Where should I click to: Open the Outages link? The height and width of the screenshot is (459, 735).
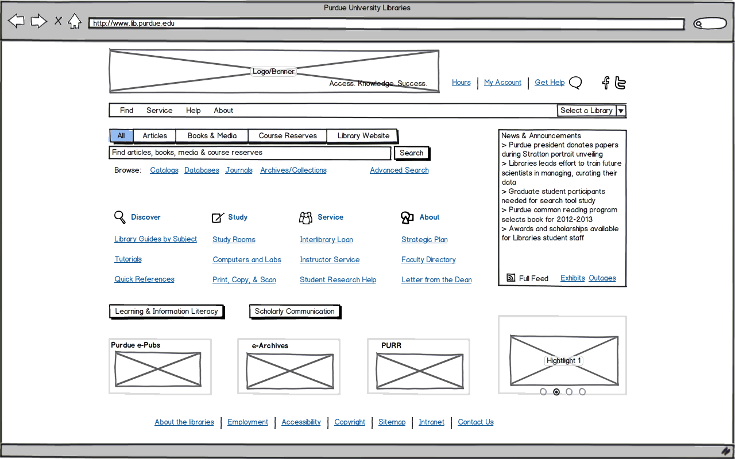coord(602,278)
